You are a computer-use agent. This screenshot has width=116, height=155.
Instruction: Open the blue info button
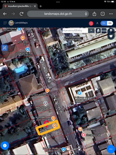tap(5, 146)
